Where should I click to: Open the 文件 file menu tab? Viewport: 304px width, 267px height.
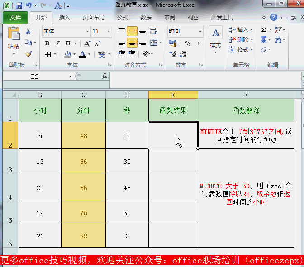coord(15,18)
